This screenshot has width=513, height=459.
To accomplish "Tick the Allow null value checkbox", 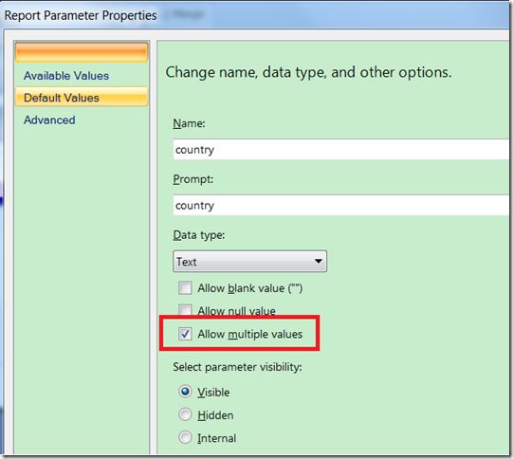I will [185, 310].
